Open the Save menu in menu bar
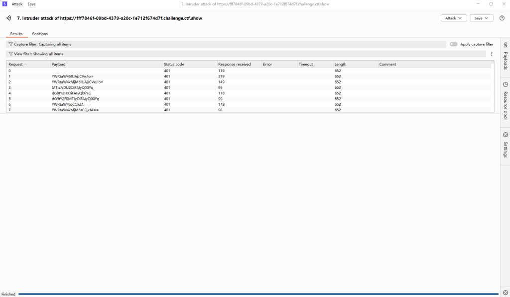The width and height of the screenshot is (510, 297). coord(31,4)
